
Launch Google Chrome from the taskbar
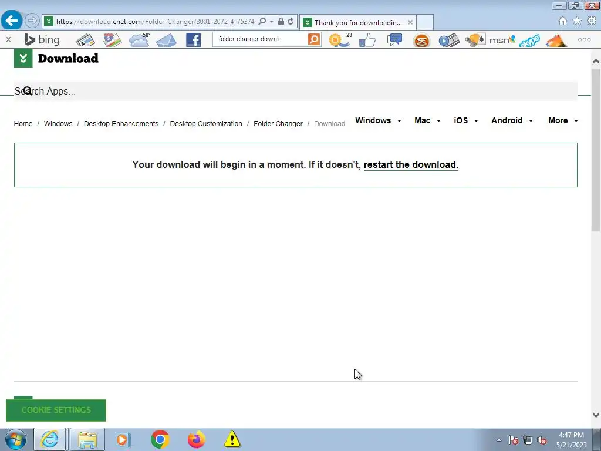click(x=160, y=439)
